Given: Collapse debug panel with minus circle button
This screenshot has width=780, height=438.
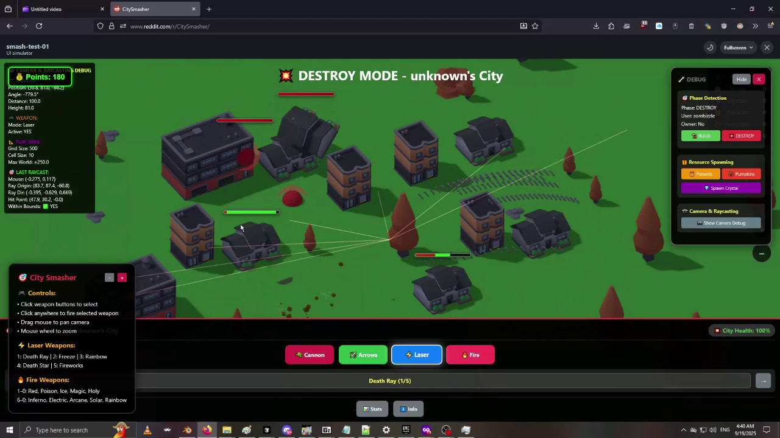Looking at the screenshot, I should pyautogui.click(x=761, y=253).
